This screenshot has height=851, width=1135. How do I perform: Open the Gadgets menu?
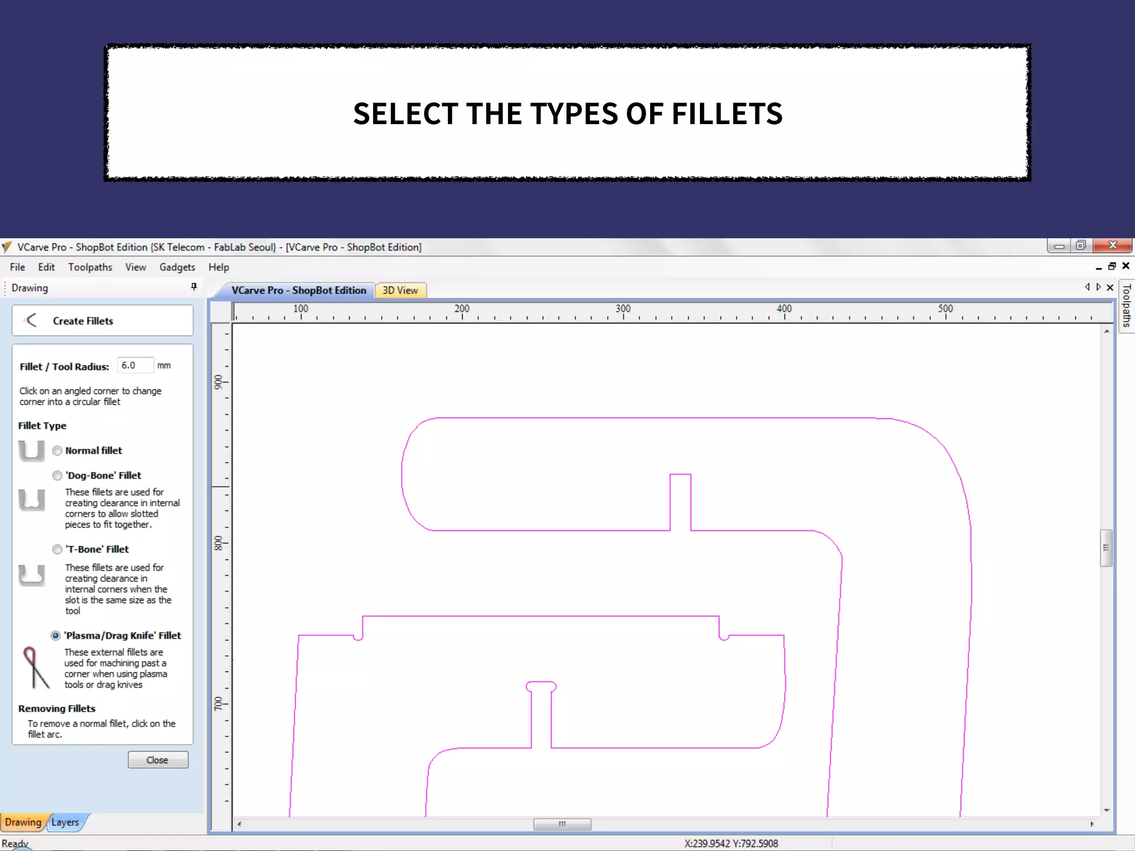tap(177, 267)
